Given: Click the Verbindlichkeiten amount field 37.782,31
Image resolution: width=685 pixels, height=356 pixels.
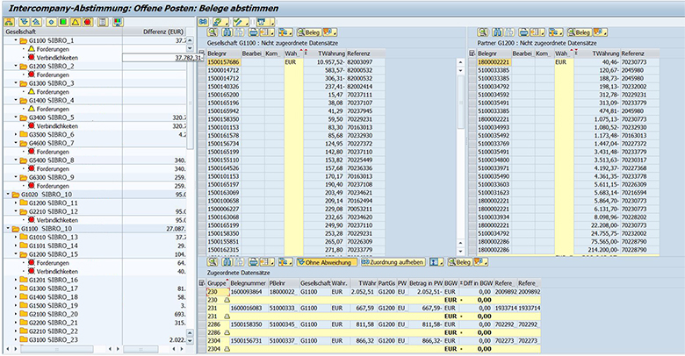Looking at the screenshot, I should [x=162, y=58].
